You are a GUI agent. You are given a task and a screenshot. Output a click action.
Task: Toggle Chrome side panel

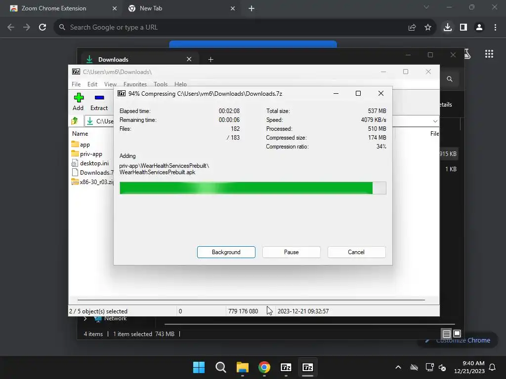(x=464, y=27)
